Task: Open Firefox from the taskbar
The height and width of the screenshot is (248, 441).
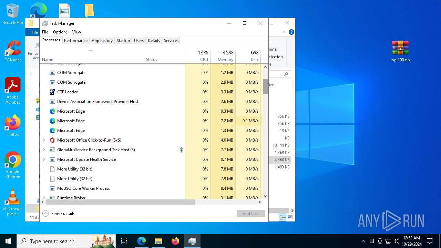Action: pyautogui.click(x=175, y=241)
